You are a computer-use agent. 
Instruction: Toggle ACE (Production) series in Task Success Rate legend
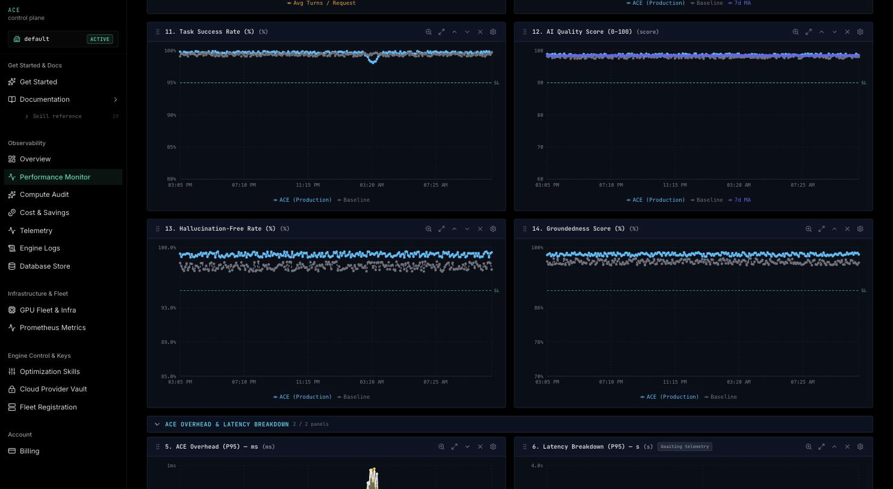[x=302, y=200]
